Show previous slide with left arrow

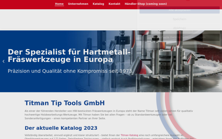[x=4, y=62]
